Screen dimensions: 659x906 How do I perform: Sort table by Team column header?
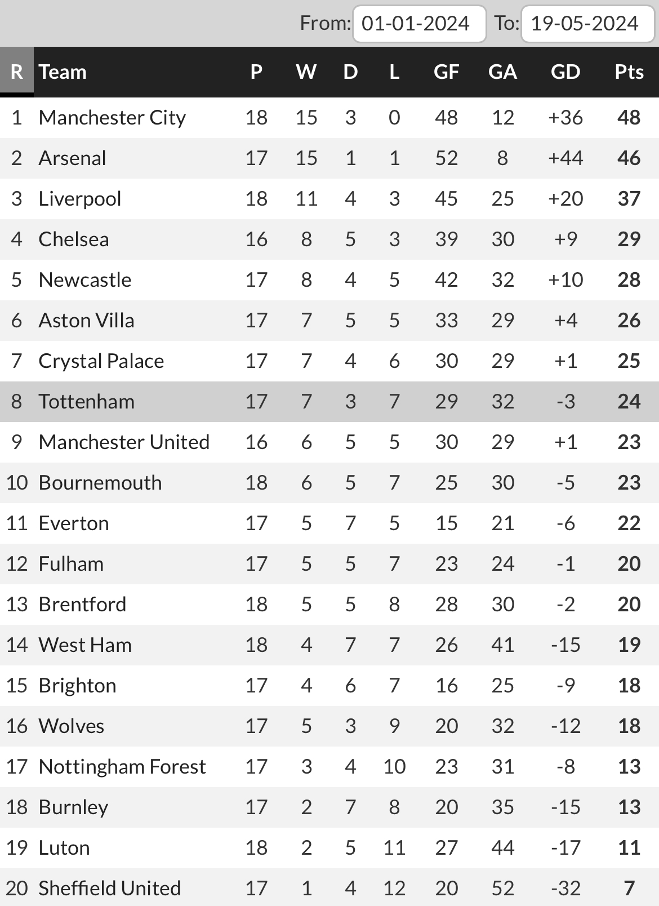pyautogui.click(x=63, y=72)
